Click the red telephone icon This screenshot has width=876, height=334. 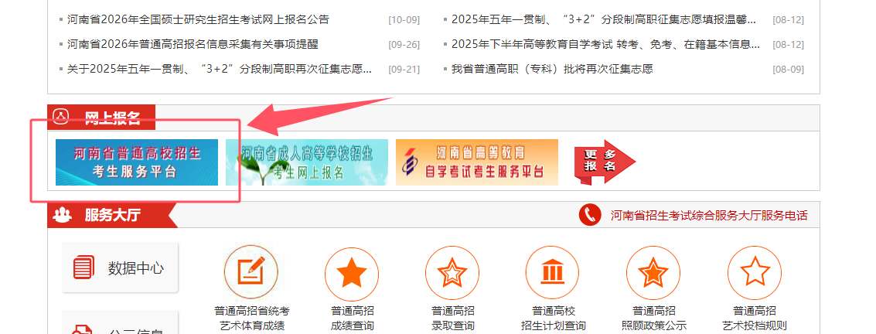pos(590,215)
